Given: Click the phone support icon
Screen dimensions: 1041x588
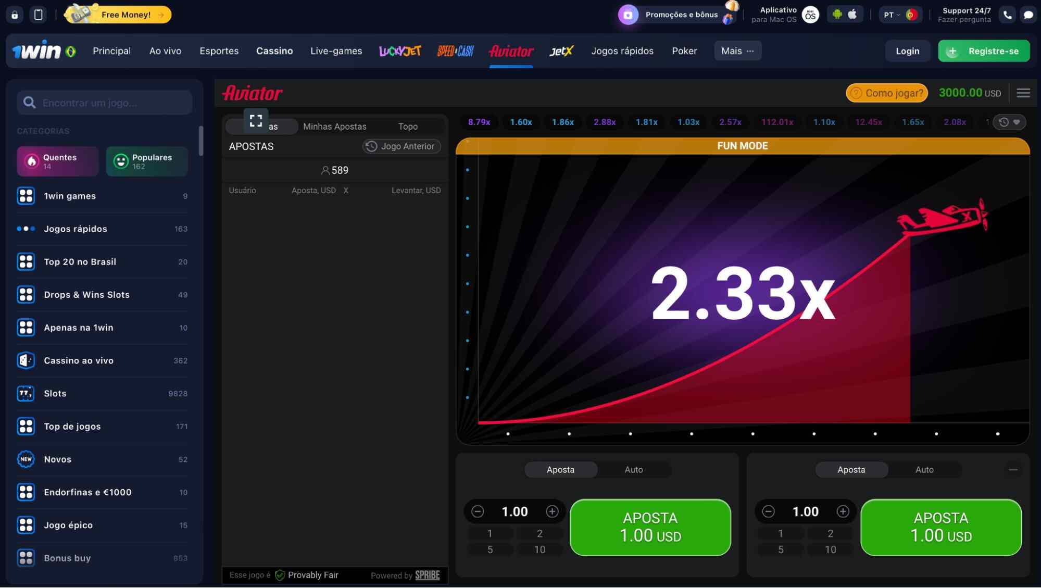Looking at the screenshot, I should coord(1008,15).
